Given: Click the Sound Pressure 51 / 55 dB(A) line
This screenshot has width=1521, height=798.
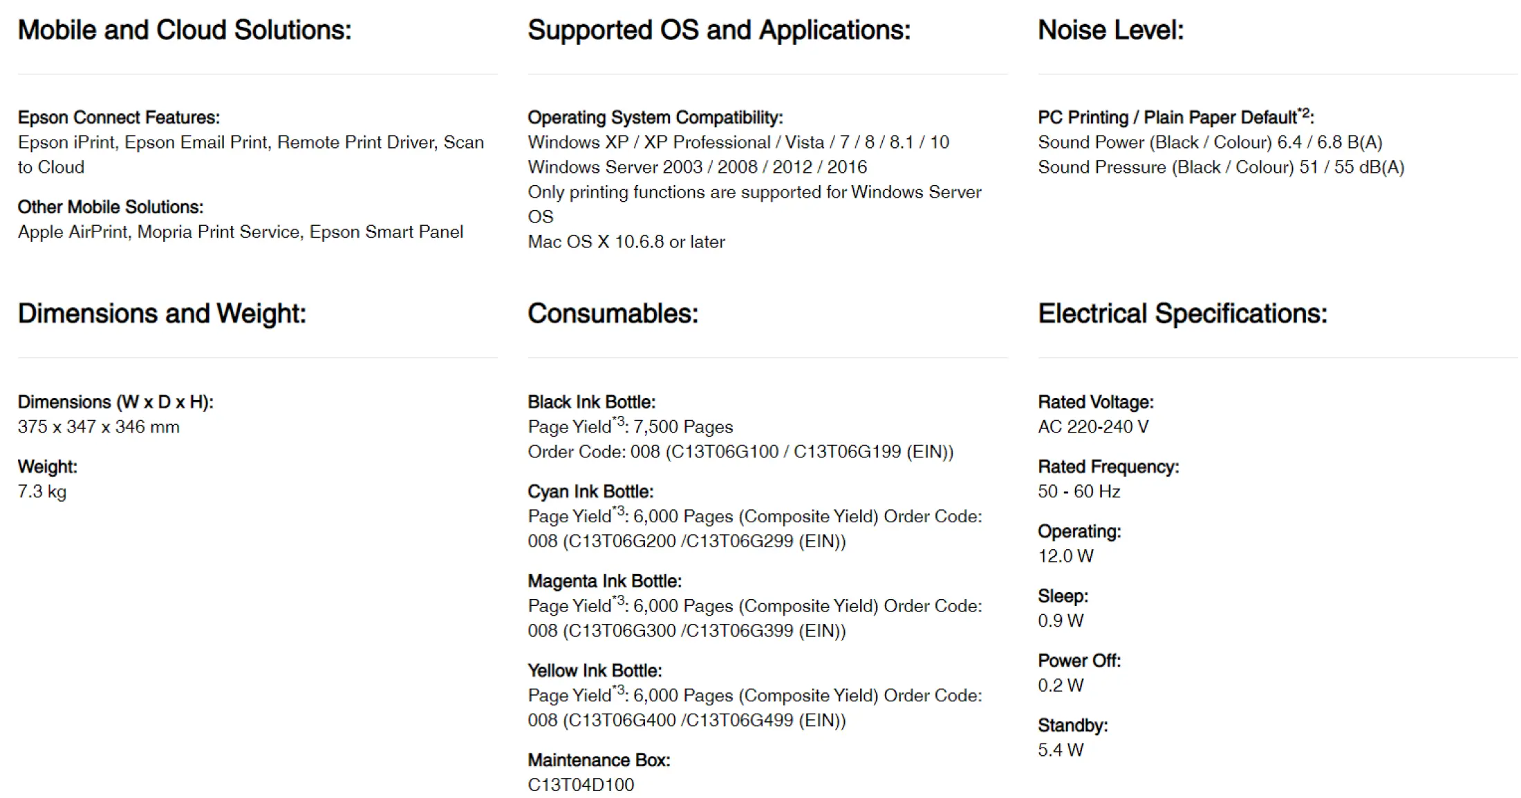Looking at the screenshot, I should pyautogui.click(x=1221, y=167).
